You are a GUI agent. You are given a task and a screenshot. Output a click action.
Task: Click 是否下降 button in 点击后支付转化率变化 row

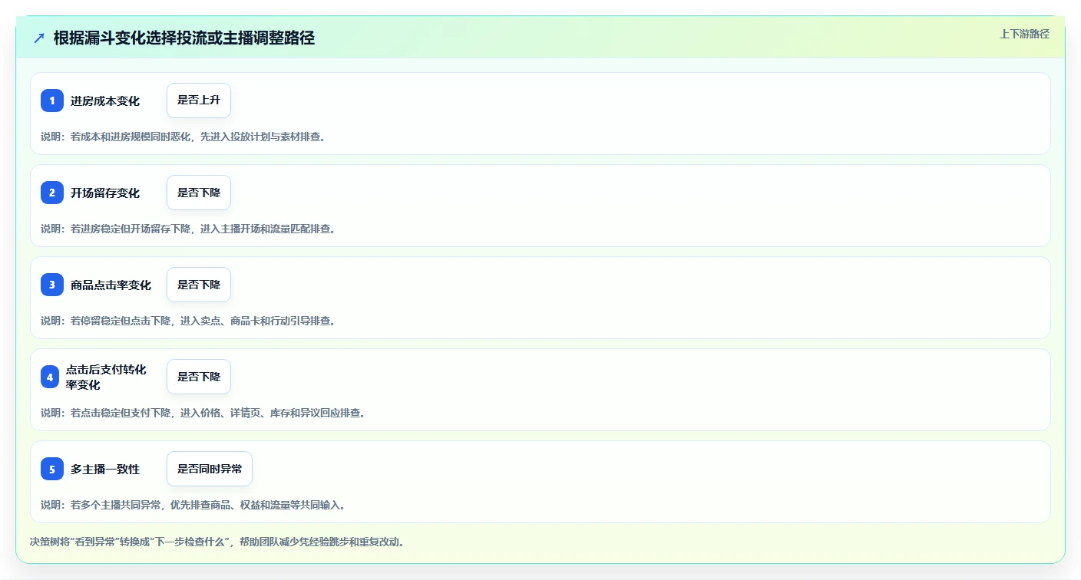click(x=199, y=377)
